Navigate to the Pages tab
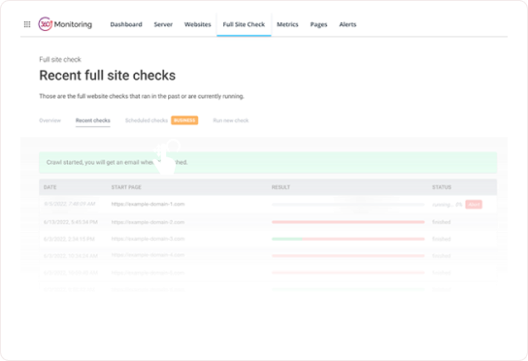 tap(318, 24)
